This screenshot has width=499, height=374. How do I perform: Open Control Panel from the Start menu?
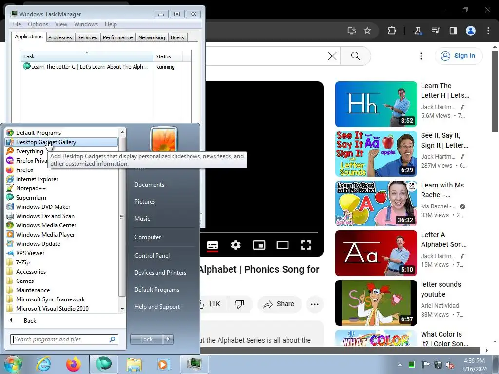coord(152,256)
